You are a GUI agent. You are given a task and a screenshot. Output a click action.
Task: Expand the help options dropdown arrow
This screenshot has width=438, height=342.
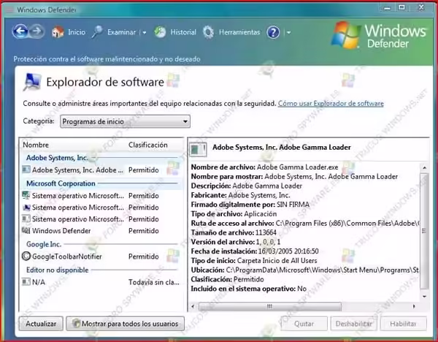[289, 33]
